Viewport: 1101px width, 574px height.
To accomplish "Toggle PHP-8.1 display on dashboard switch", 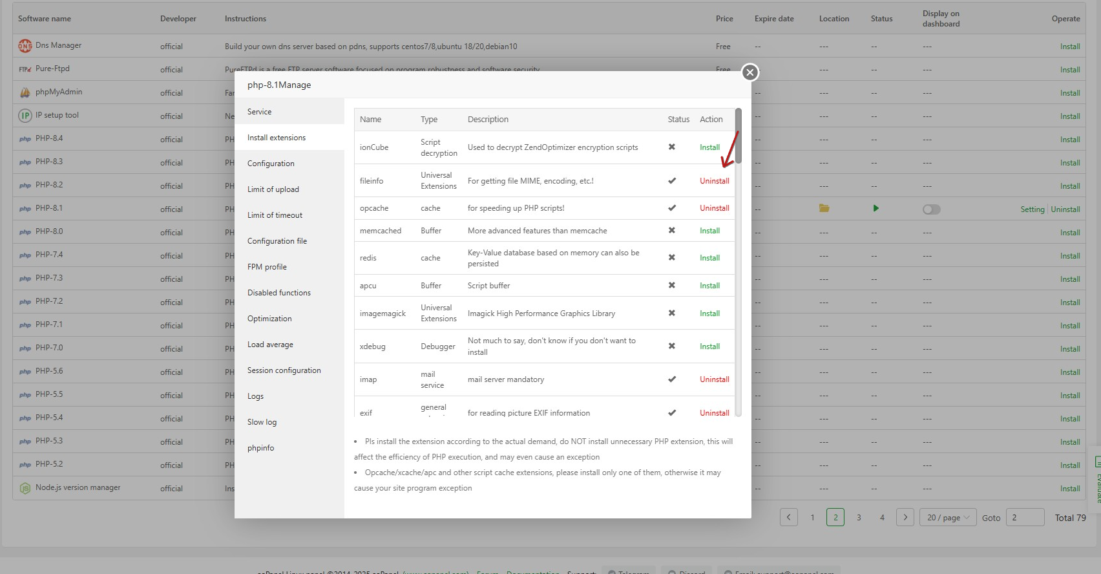I will pyautogui.click(x=932, y=209).
